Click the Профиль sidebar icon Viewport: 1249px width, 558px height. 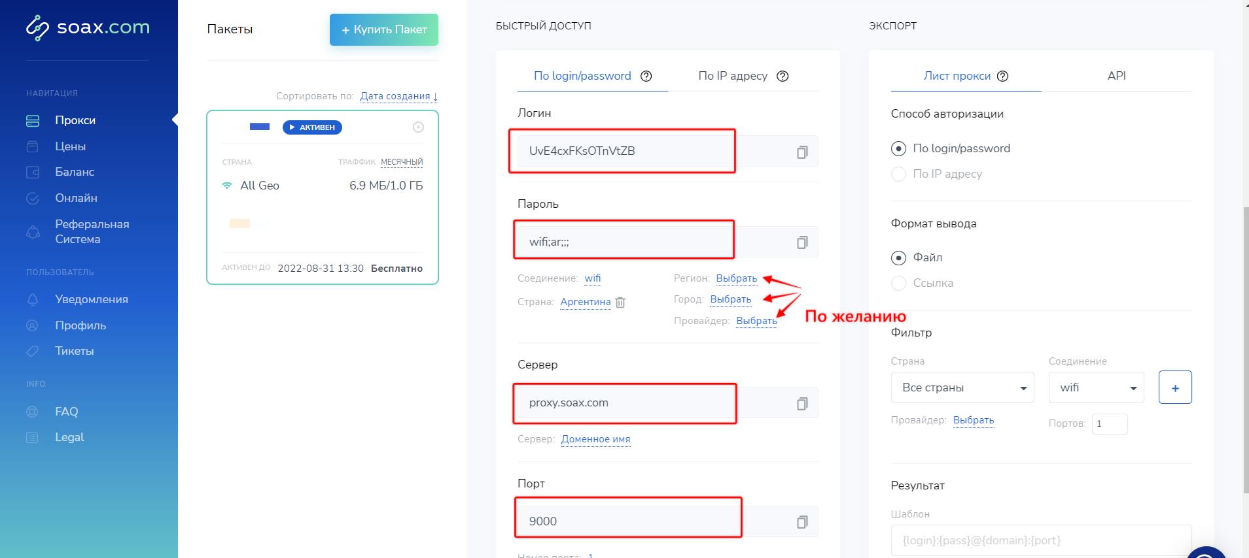(32, 325)
